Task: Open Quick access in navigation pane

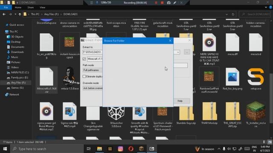Action: [x=17, y=25]
